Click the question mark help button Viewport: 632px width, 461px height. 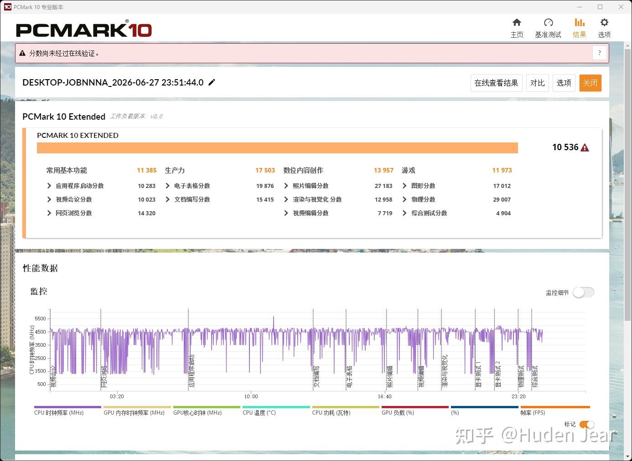click(600, 53)
